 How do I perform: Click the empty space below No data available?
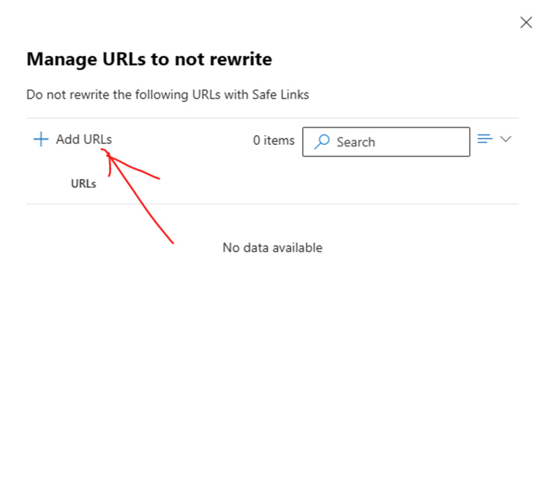[x=272, y=347]
